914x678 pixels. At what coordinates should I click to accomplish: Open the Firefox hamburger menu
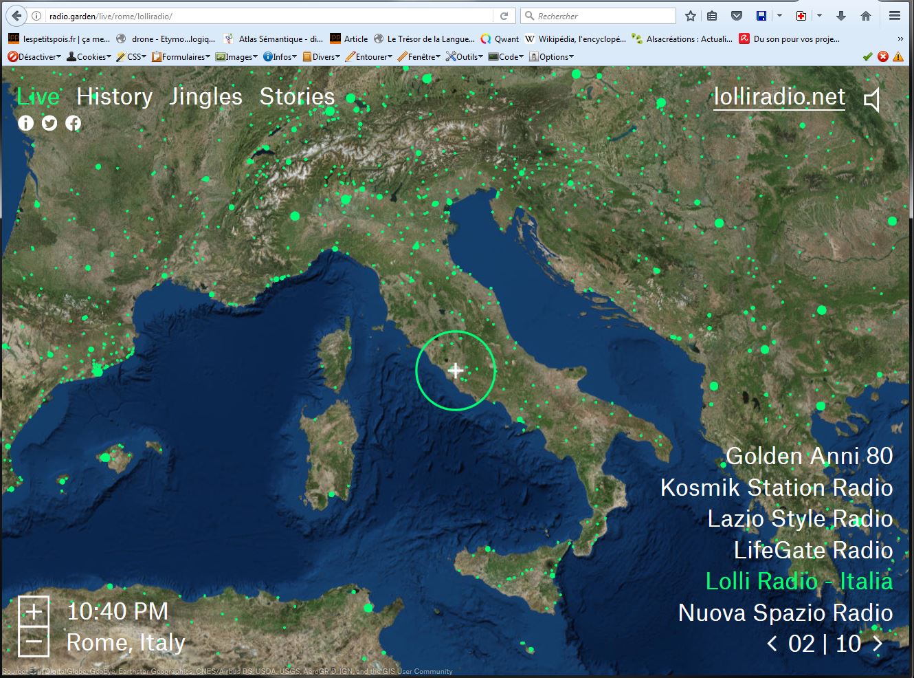[894, 16]
